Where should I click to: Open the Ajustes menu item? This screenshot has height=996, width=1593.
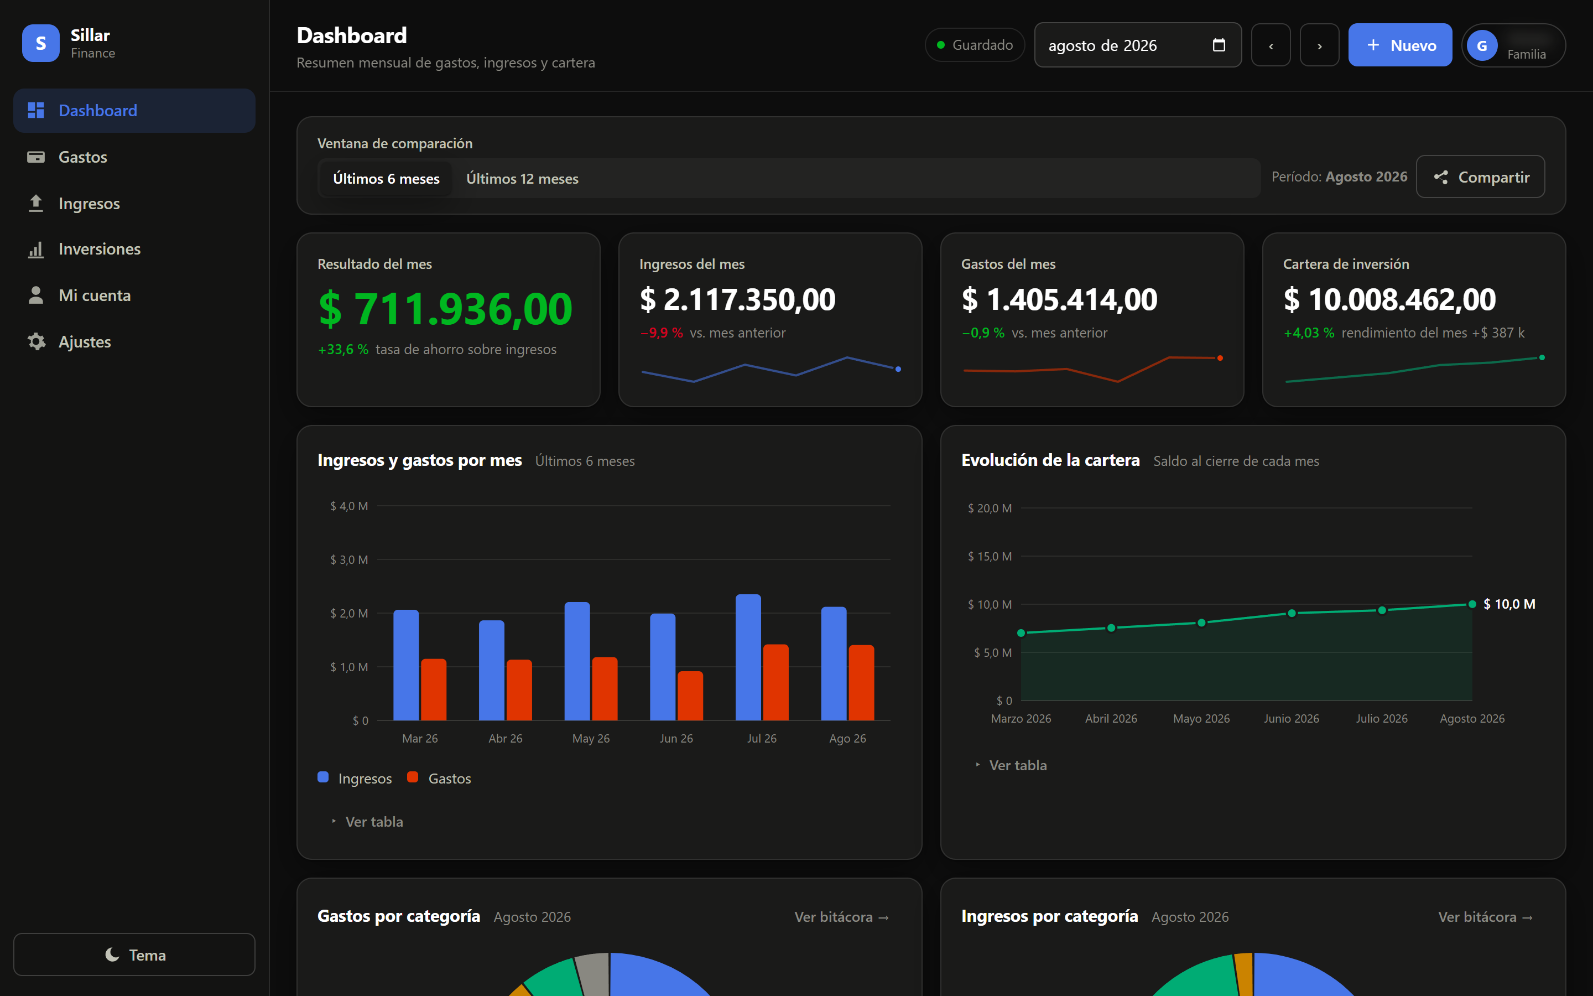pyautogui.click(x=134, y=341)
